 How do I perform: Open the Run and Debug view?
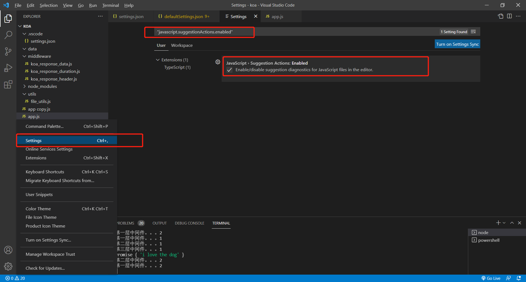(x=8, y=68)
